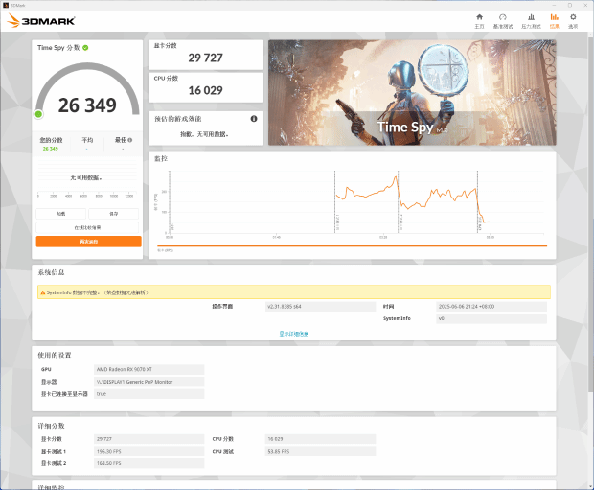
Task: Open Options (选项) gear icon
Action: point(573,21)
